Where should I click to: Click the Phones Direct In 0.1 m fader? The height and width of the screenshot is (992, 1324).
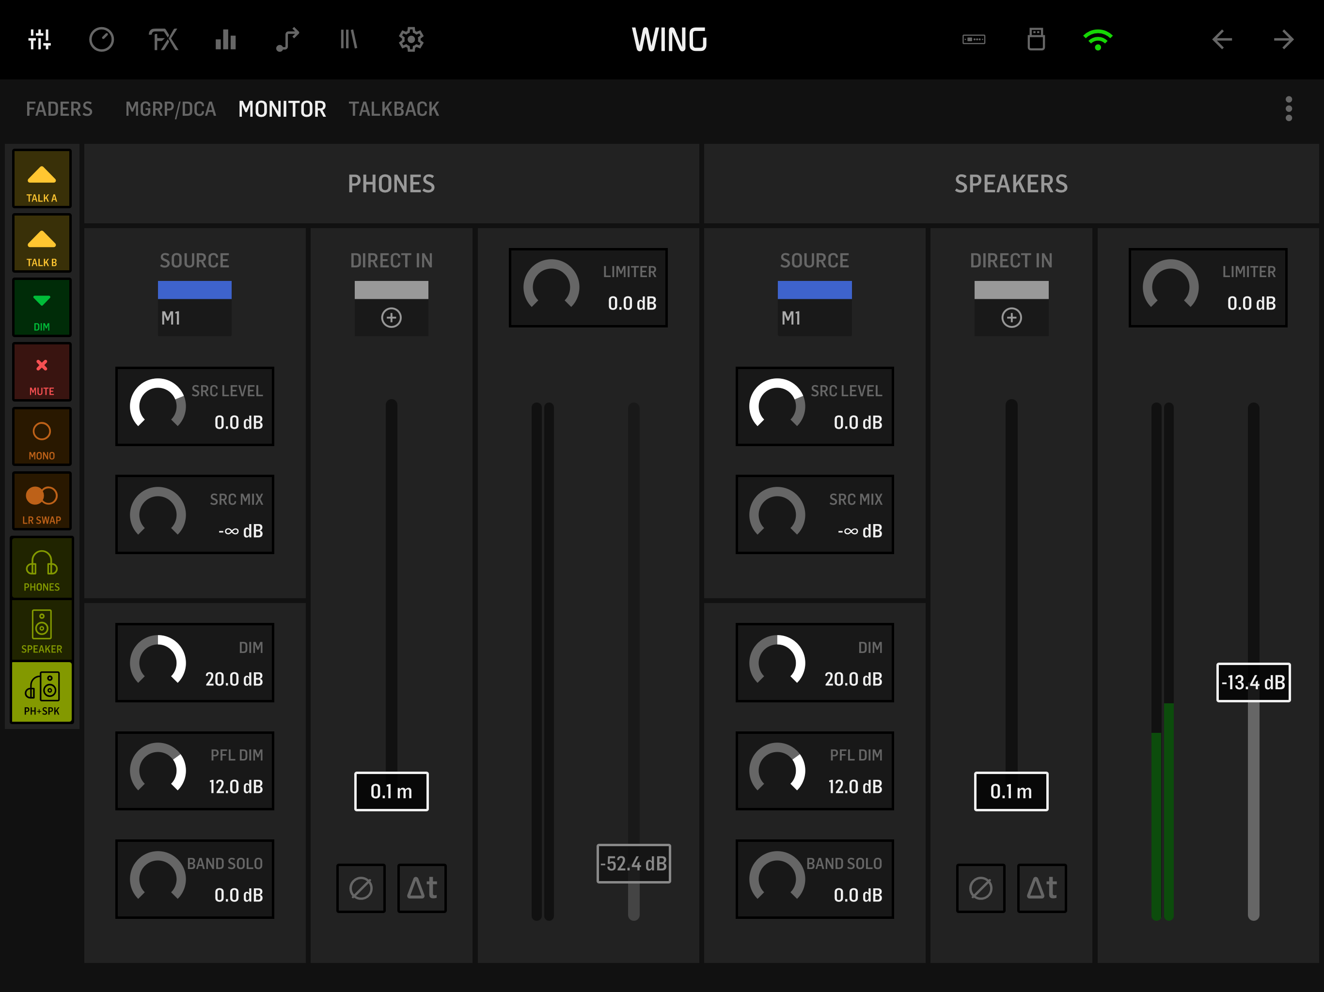click(x=392, y=791)
